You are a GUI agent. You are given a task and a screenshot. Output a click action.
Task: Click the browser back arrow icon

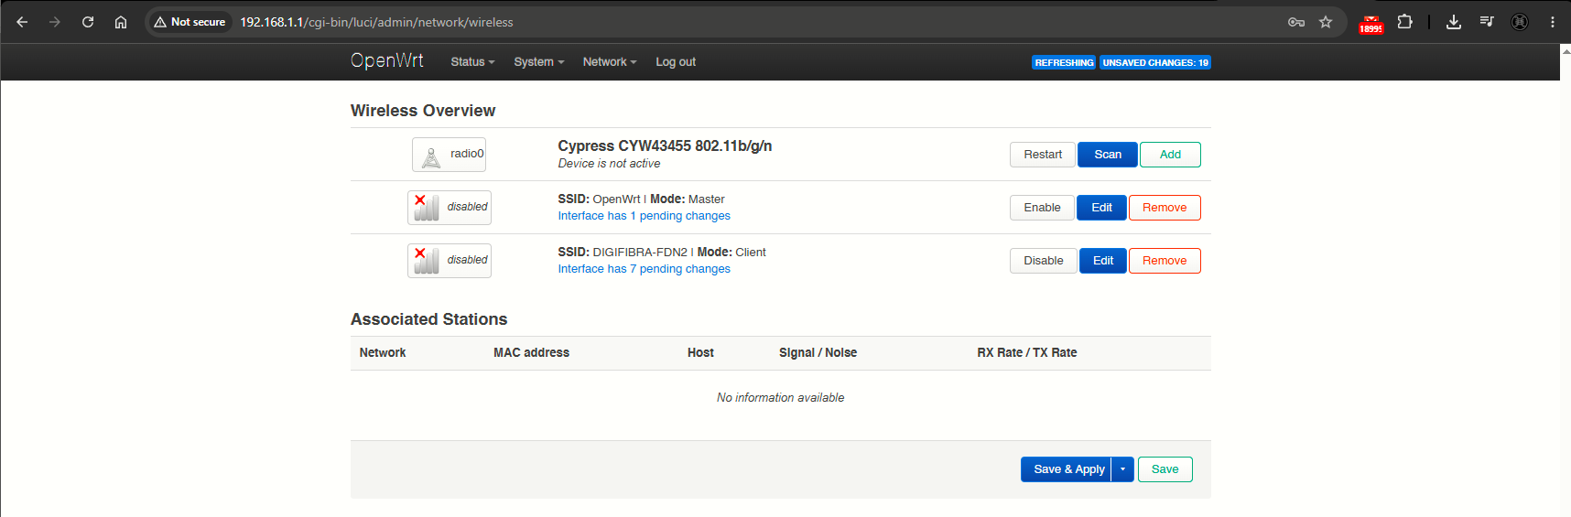point(22,22)
